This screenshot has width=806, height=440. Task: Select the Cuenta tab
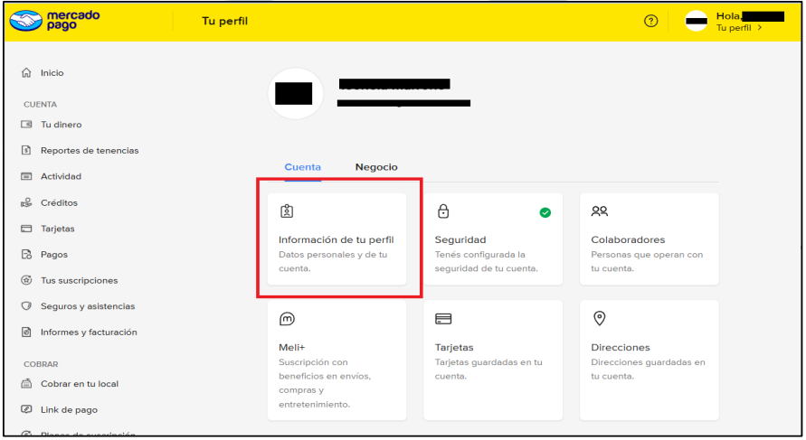click(x=302, y=167)
